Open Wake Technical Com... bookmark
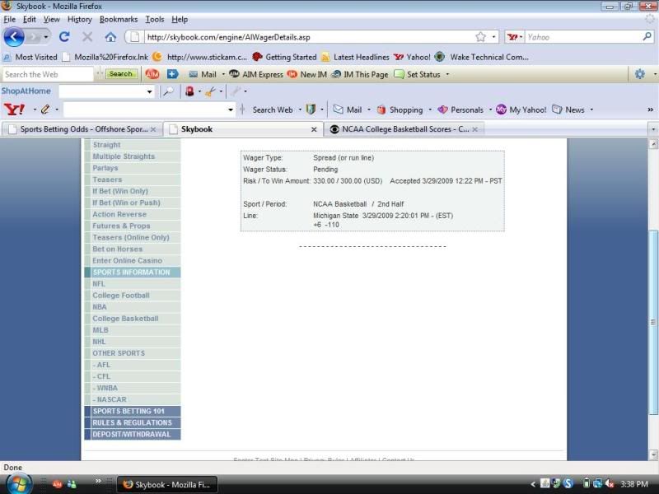The height and width of the screenshot is (494, 659). [x=482, y=57]
